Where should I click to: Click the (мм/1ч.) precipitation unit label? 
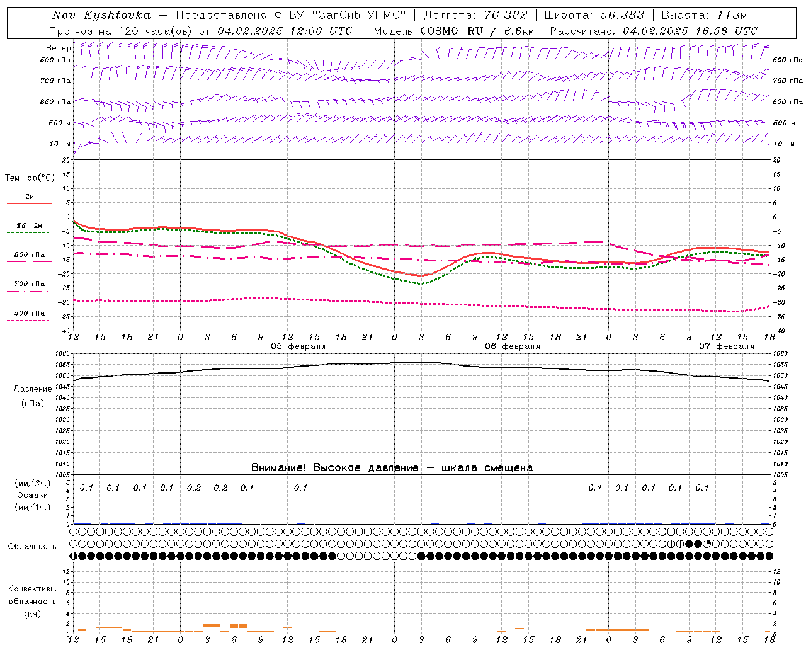pos(33,507)
